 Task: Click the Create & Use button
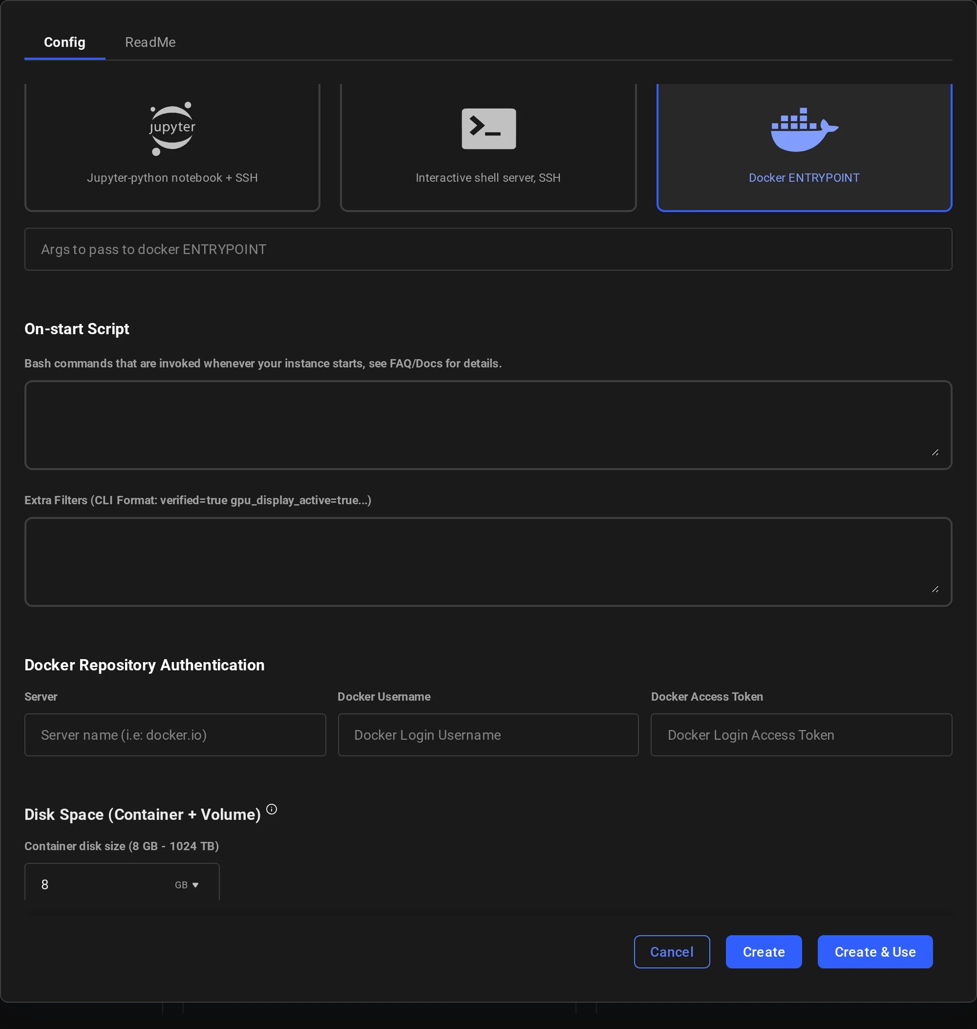[875, 951]
